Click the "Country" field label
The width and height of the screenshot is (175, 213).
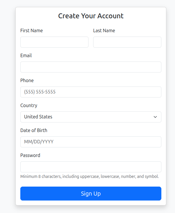coord(29,105)
